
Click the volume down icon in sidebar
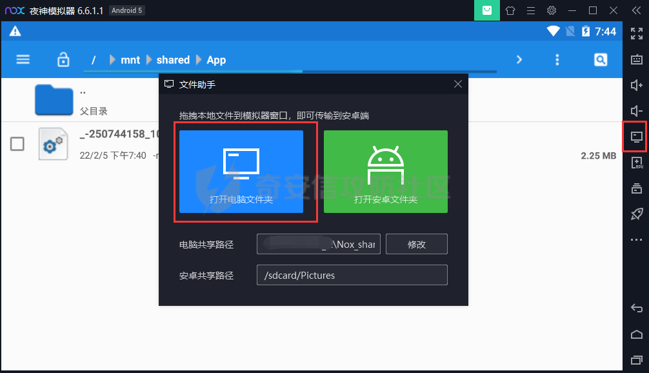tap(636, 111)
